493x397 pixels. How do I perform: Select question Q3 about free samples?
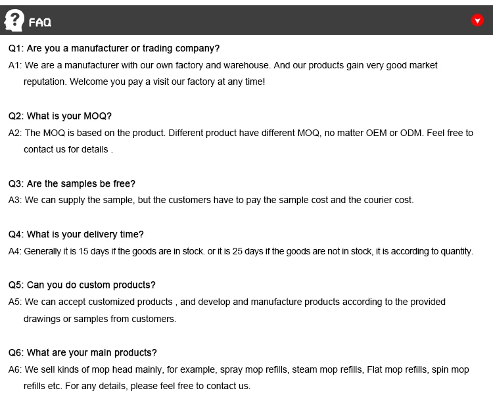pyautogui.click(x=72, y=184)
